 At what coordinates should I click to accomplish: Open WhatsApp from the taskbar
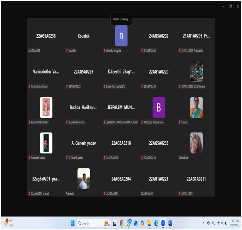(x=129, y=223)
